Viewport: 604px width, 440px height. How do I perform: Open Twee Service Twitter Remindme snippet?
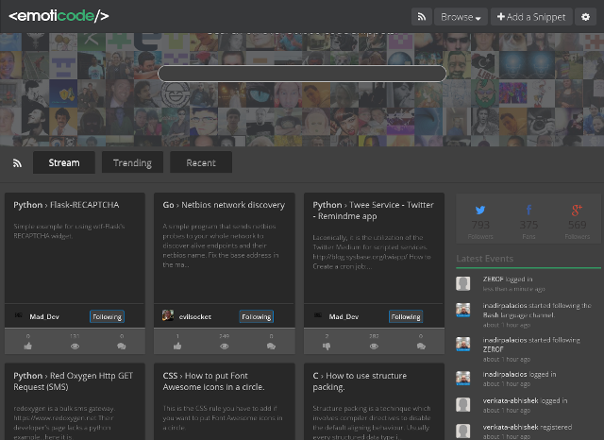(373, 211)
